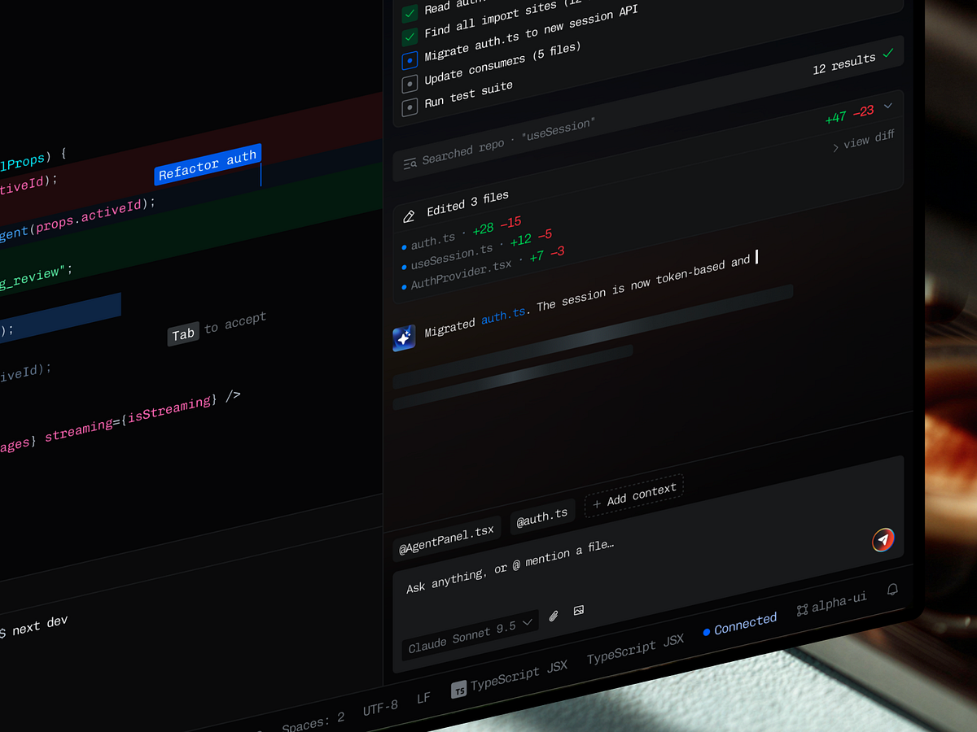Click the UTF-8 encoding indicator

[x=380, y=708]
